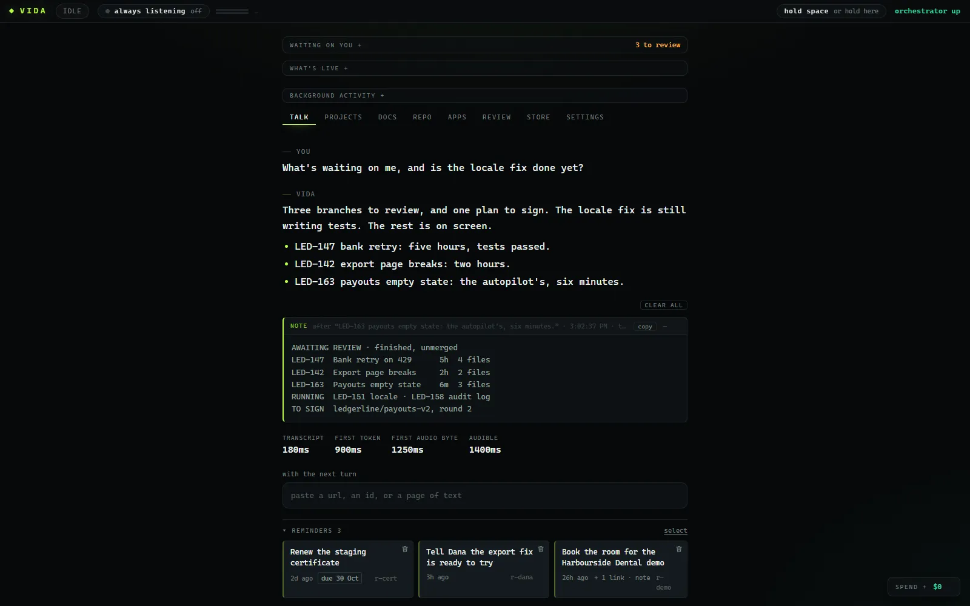Expand the What's Live section
Screen dimensions: 970x606
(484, 68)
